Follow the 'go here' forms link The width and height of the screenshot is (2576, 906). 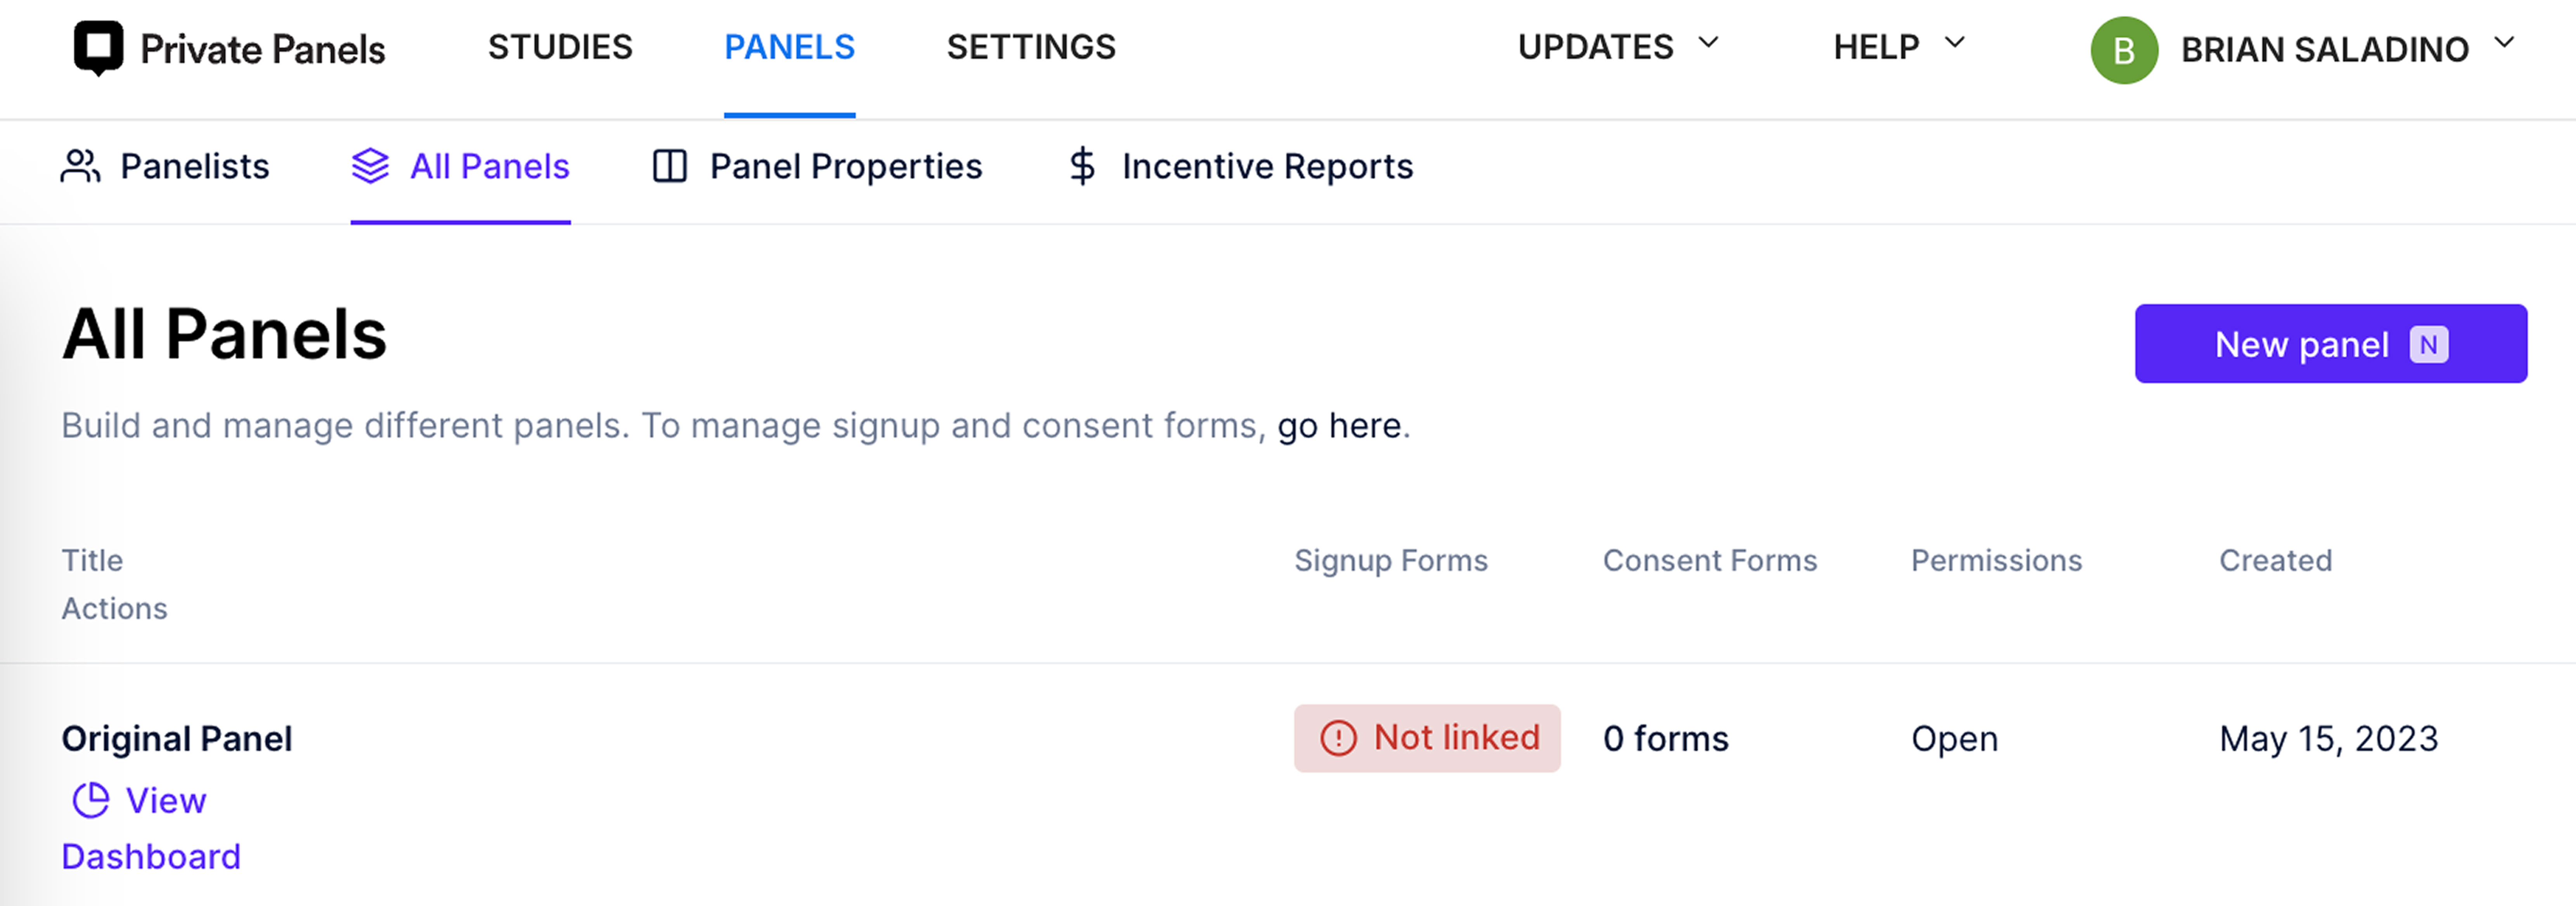1338,426
